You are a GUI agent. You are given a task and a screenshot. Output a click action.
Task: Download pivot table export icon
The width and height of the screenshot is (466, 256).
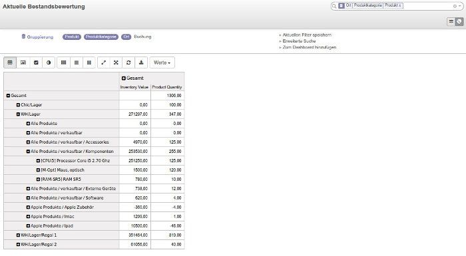[x=141, y=63]
